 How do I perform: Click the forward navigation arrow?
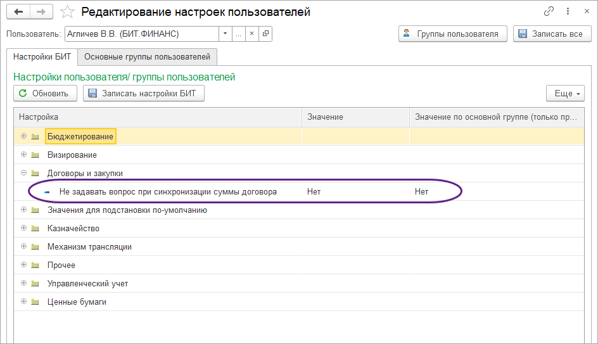[x=41, y=12]
